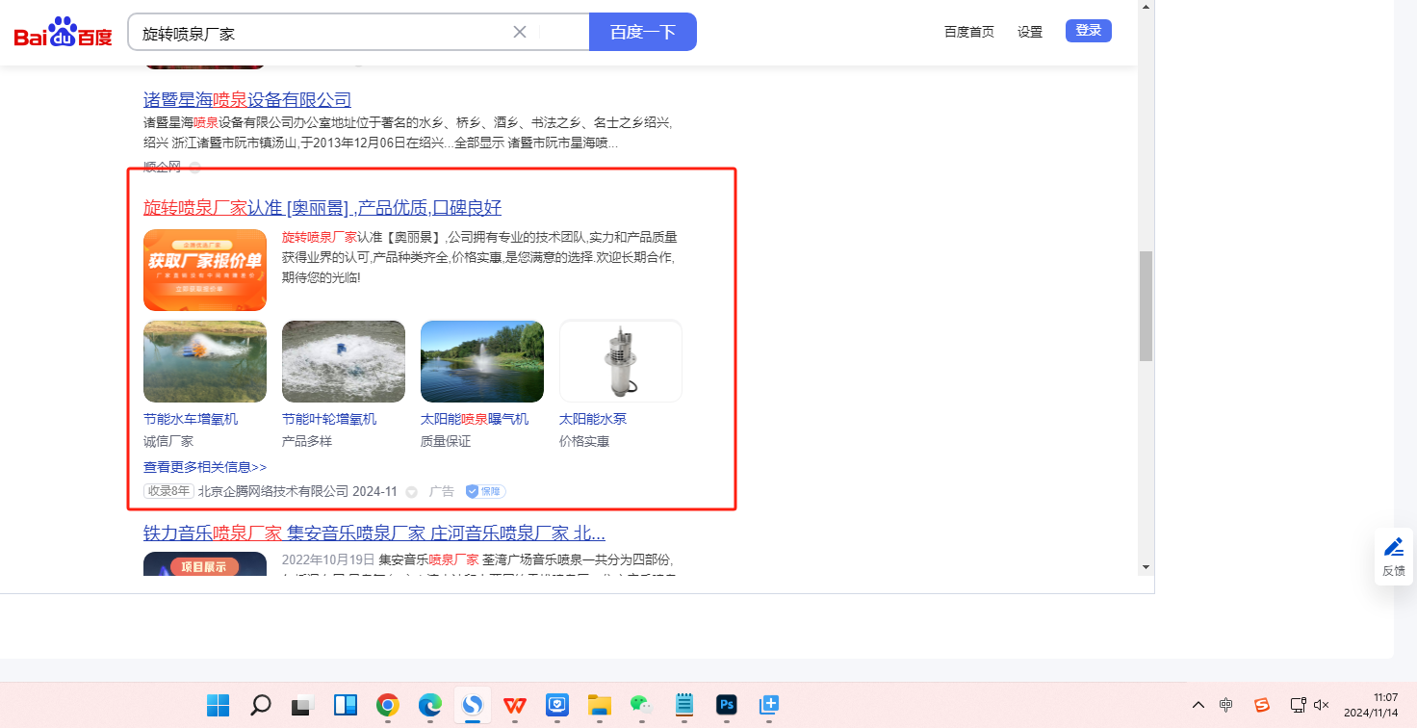The image size is (1417, 728).
Task: Click the 反馈 feedback button
Action: tap(1394, 557)
